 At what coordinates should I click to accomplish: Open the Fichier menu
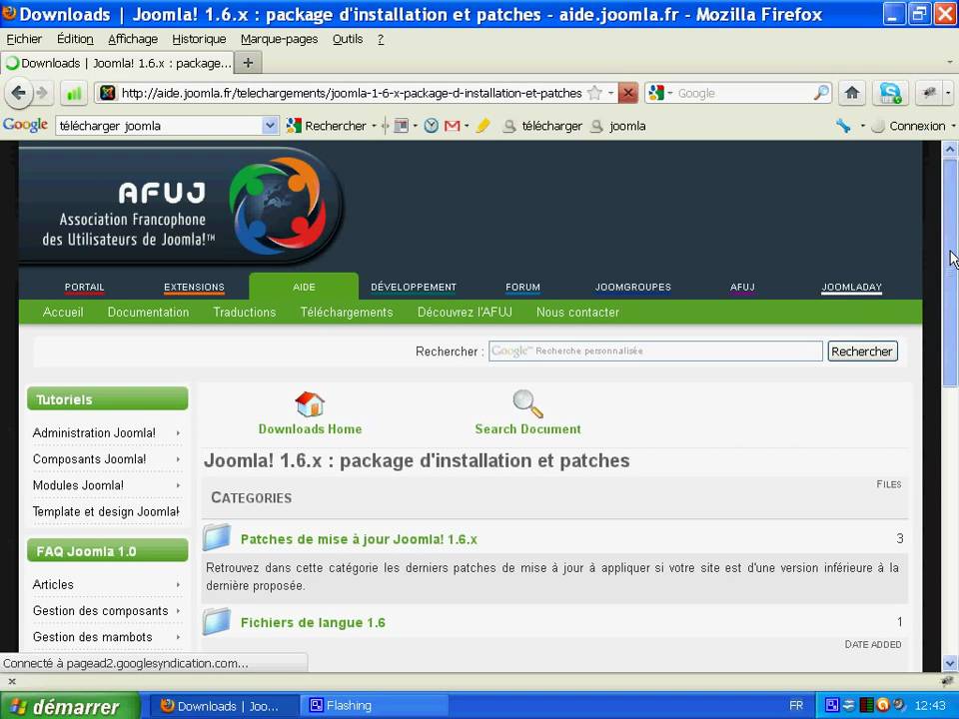click(24, 39)
